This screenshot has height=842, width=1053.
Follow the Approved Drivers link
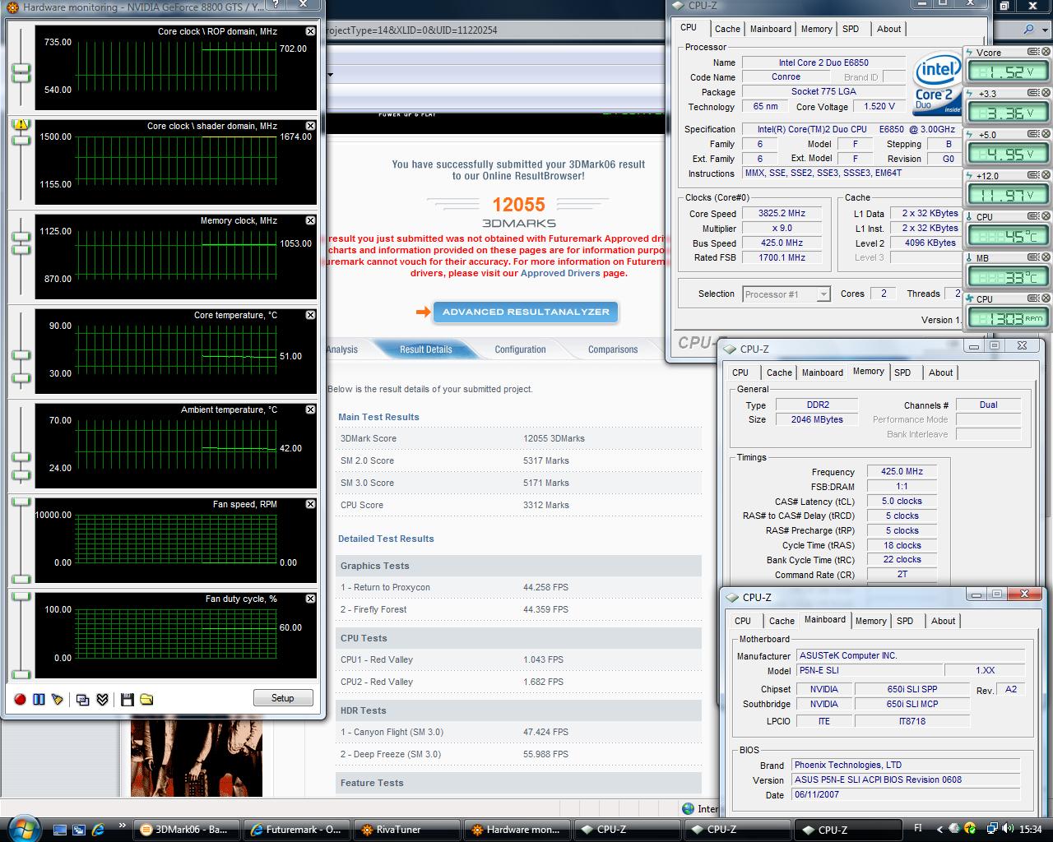560,273
